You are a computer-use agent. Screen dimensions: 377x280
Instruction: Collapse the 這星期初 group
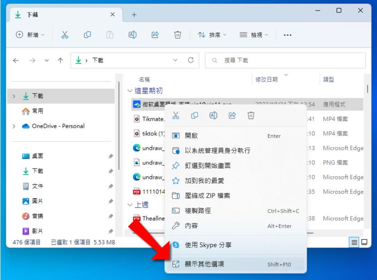point(130,91)
